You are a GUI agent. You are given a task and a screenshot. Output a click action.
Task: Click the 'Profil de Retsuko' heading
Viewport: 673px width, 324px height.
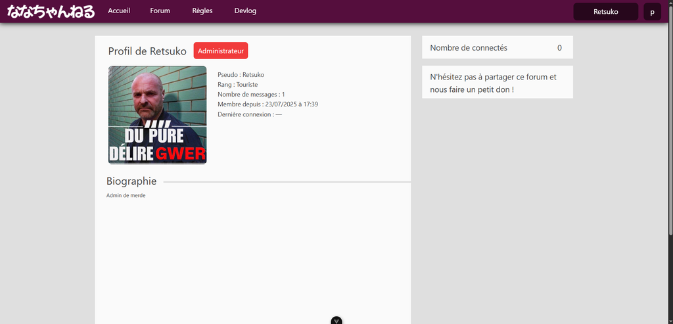[147, 51]
